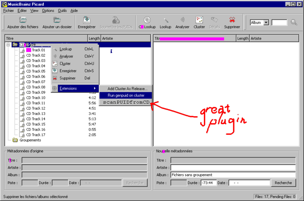Click the Durée field showing -73:44
304x201 pixels.
click(209, 183)
